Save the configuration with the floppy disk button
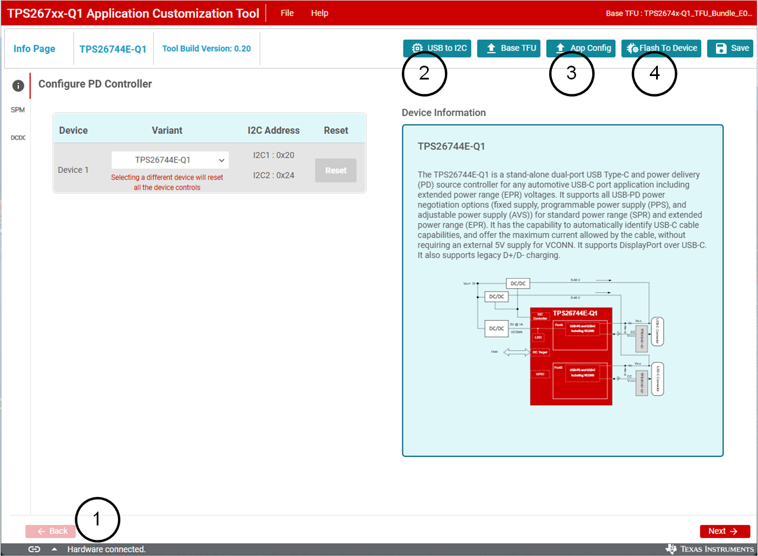This screenshot has height=556, width=758. click(730, 48)
